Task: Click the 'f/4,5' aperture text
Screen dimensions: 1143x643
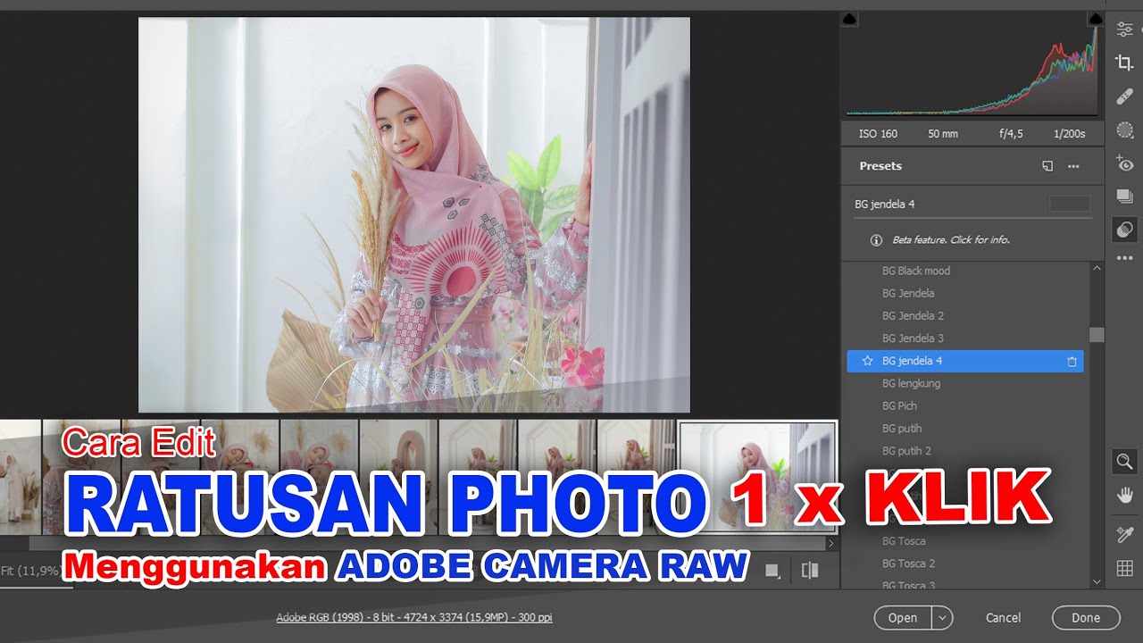Action: pyautogui.click(x=1011, y=134)
